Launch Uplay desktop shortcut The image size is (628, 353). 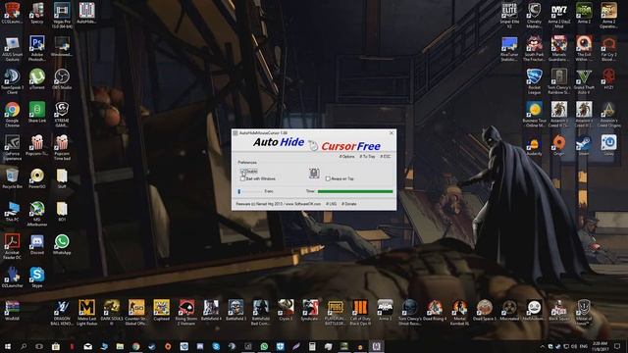[608, 145]
